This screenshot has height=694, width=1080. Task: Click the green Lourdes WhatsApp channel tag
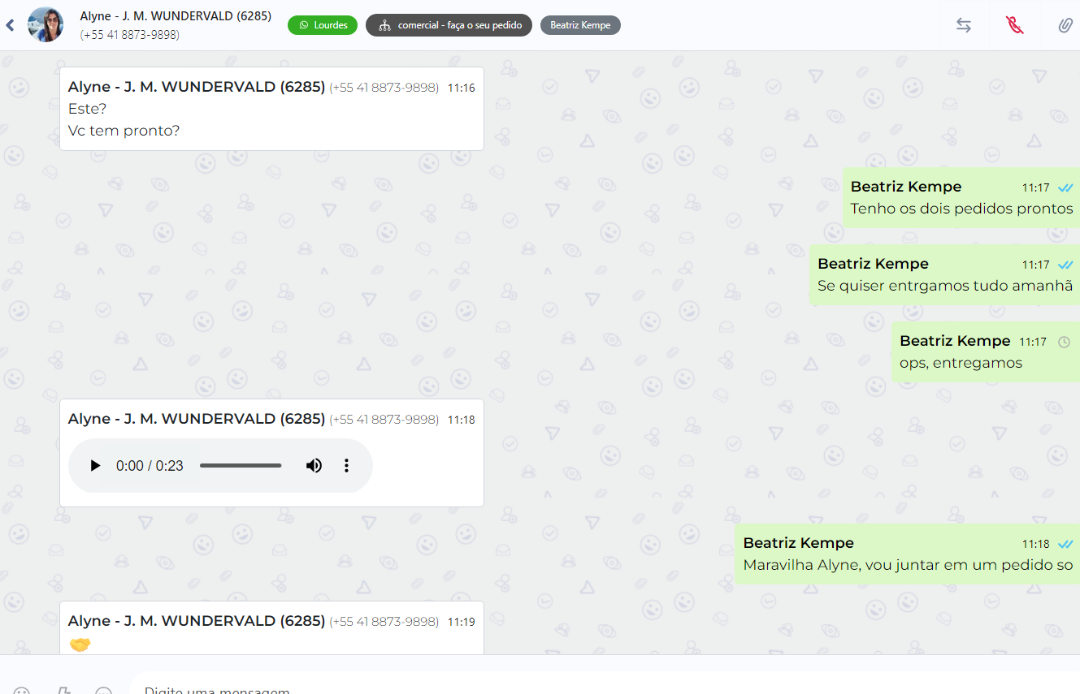tap(323, 25)
